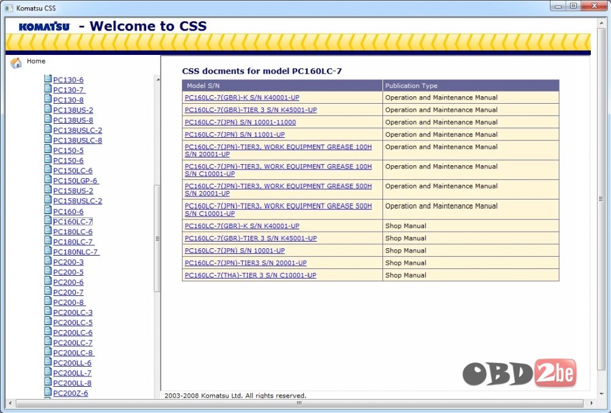Click main window vertical scrollbar up arrow
Image resolution: width=611 pixels, height=413 pixels.
click(601, 24)
